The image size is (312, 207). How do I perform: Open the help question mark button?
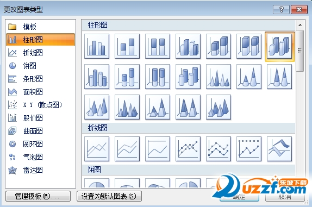[281, 9]
